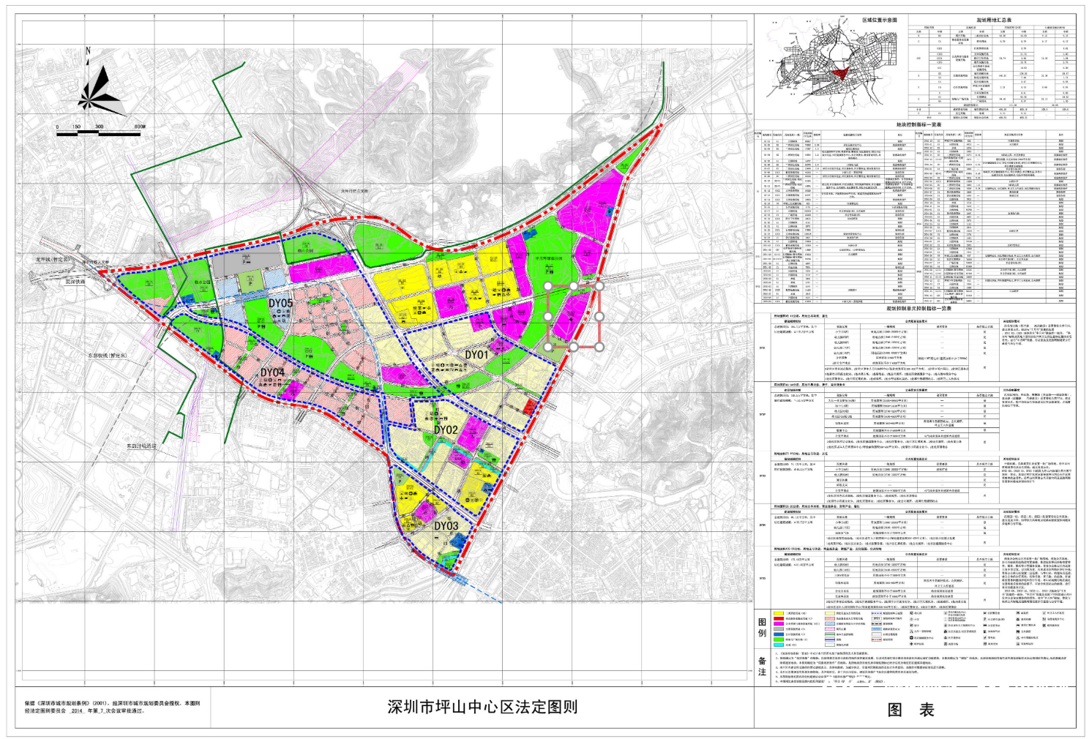
Task: Click the map scale bar
Action: click(x=99, y=133)
